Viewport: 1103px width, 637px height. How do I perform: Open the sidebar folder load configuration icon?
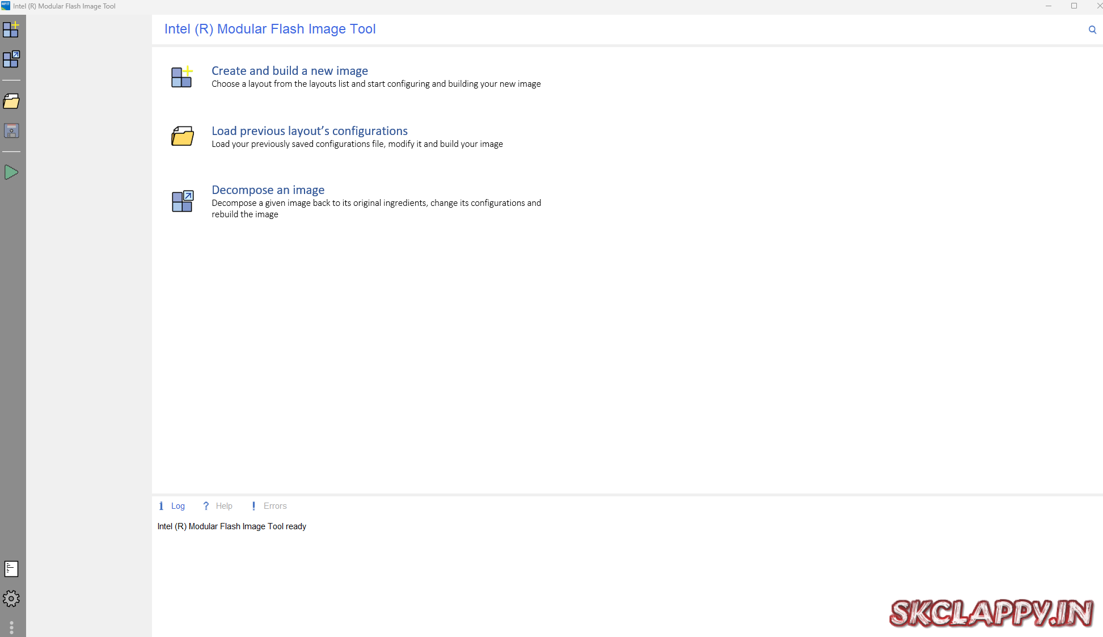[x=11, y=102]
